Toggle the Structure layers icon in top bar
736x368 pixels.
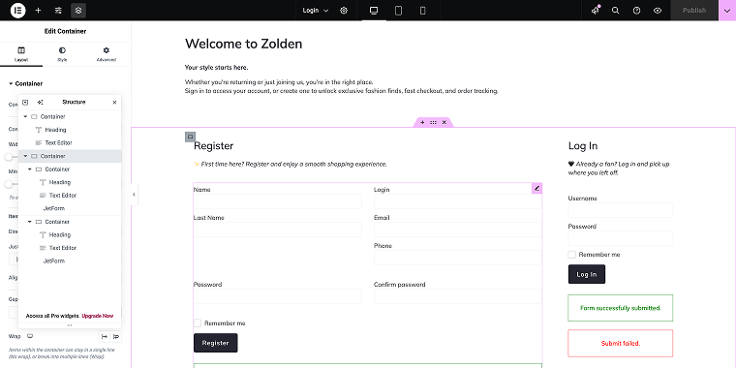[x=78, y=10]
